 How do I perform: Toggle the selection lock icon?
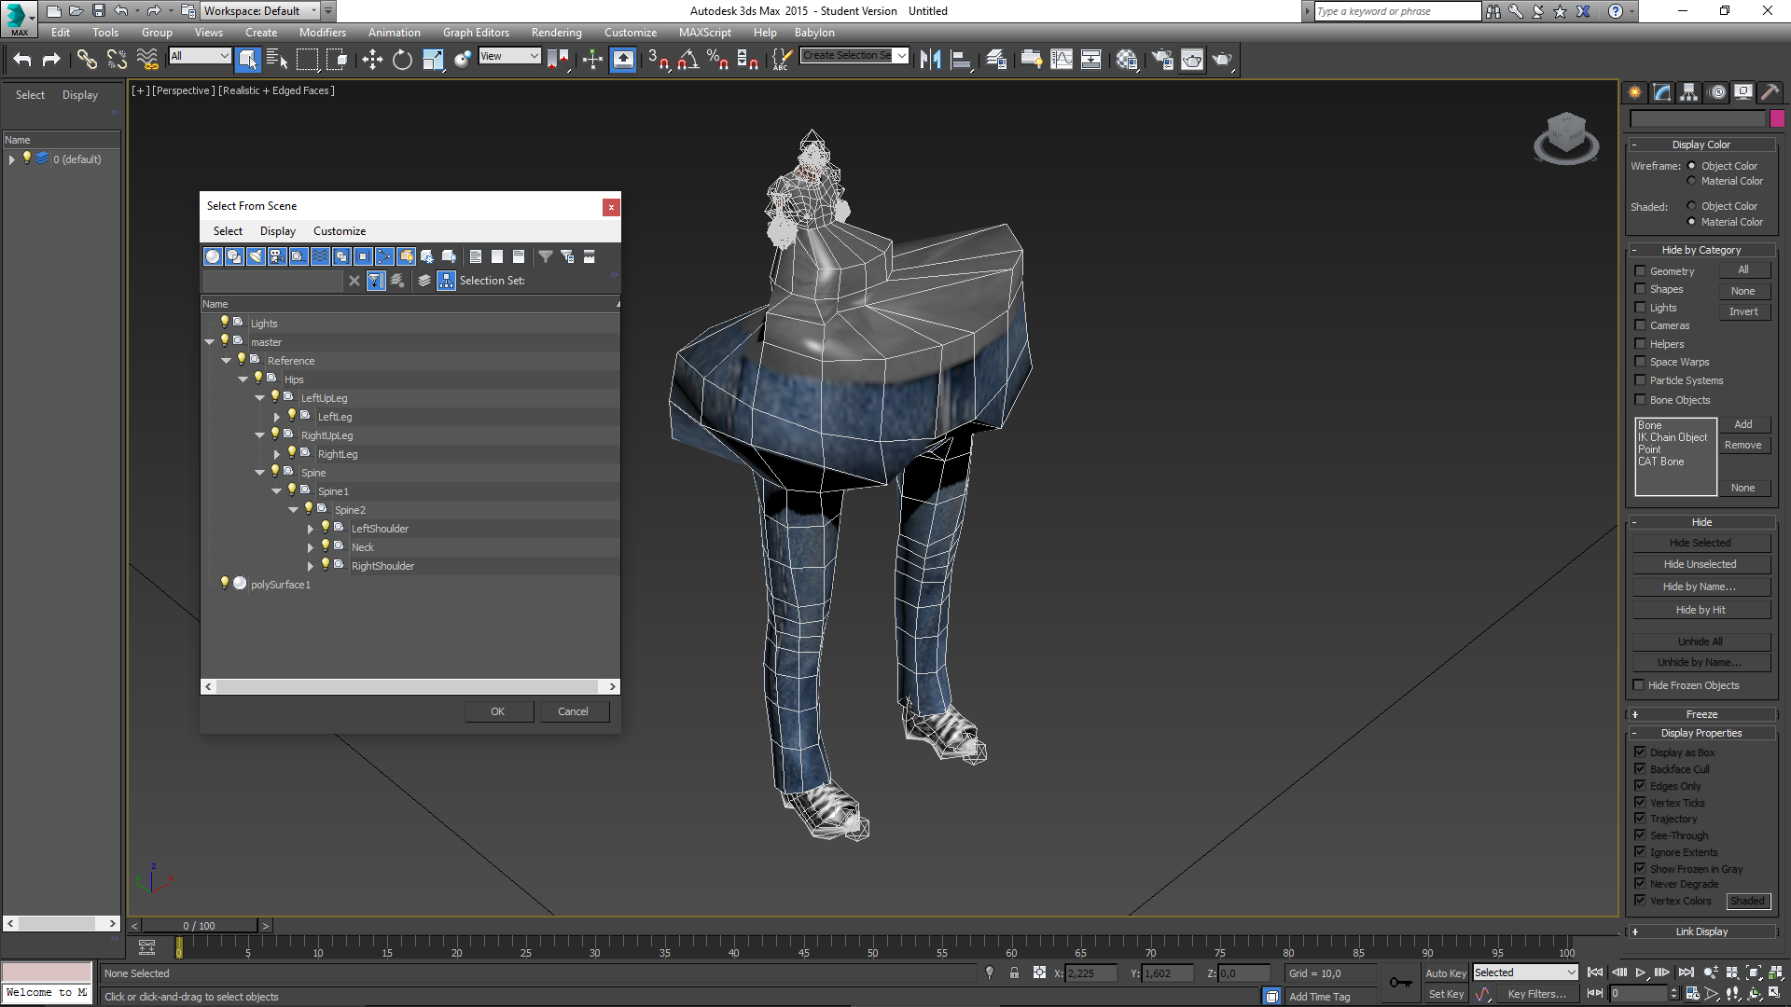tap(1014, 973)
